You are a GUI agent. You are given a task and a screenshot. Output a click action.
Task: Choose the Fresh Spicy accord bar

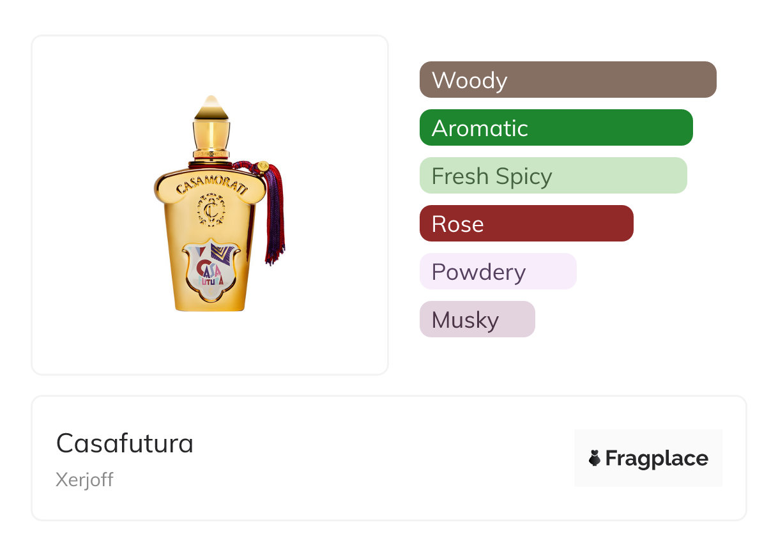click(x=553, y=176)
